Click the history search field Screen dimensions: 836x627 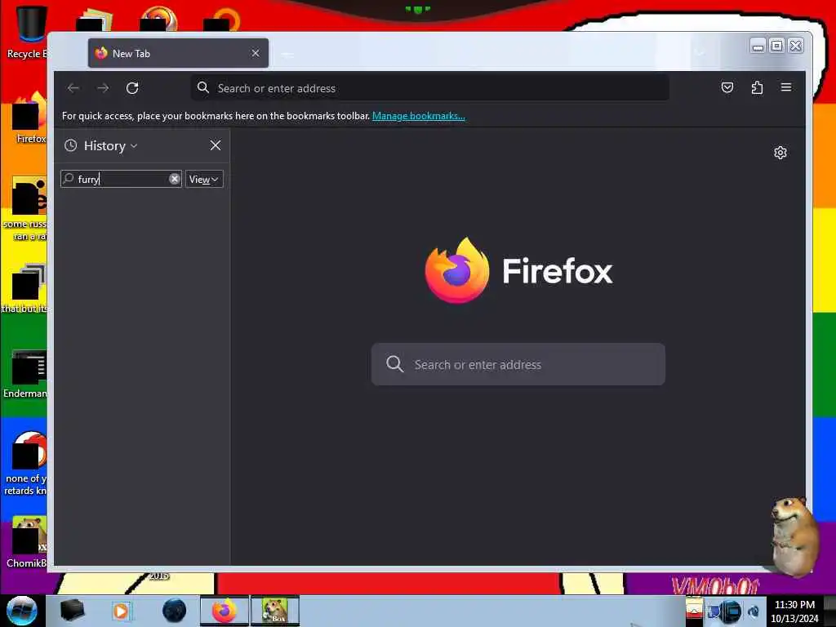(x=121, y=179)
